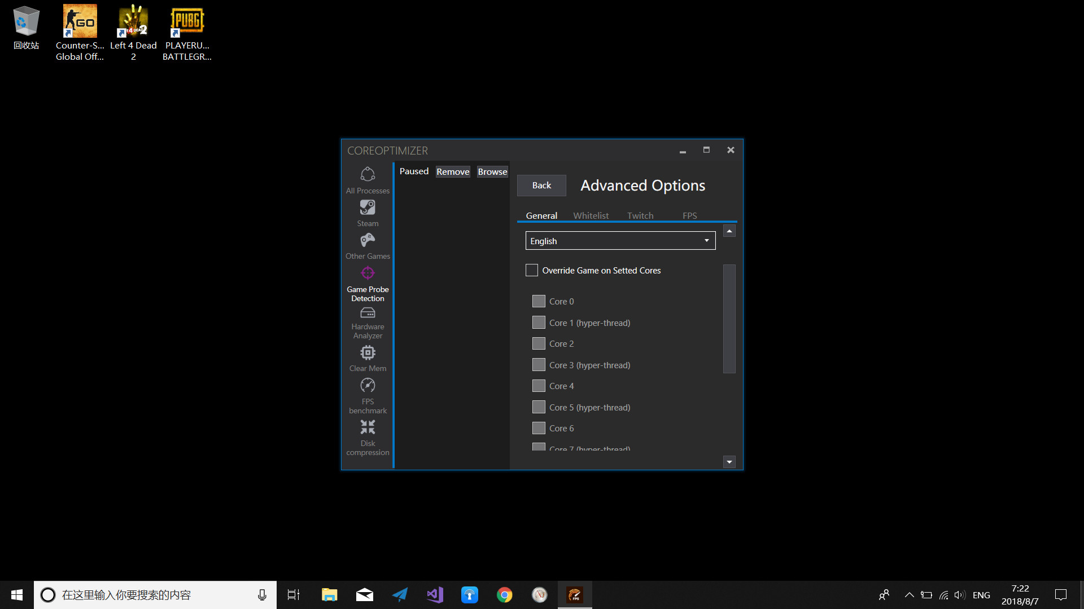Select the All Processes panel
The width and height of the screenshot is (1084, 609).
tap(368, 179)
